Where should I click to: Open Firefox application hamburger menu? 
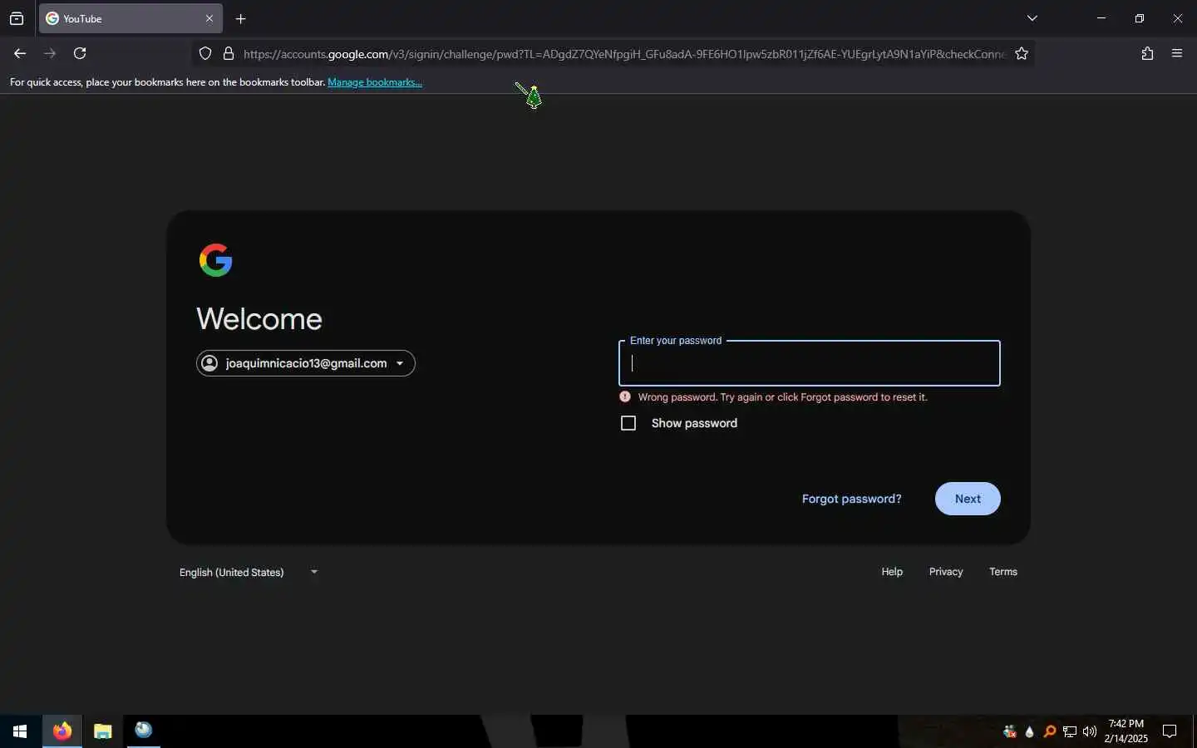click(1176, 53)
